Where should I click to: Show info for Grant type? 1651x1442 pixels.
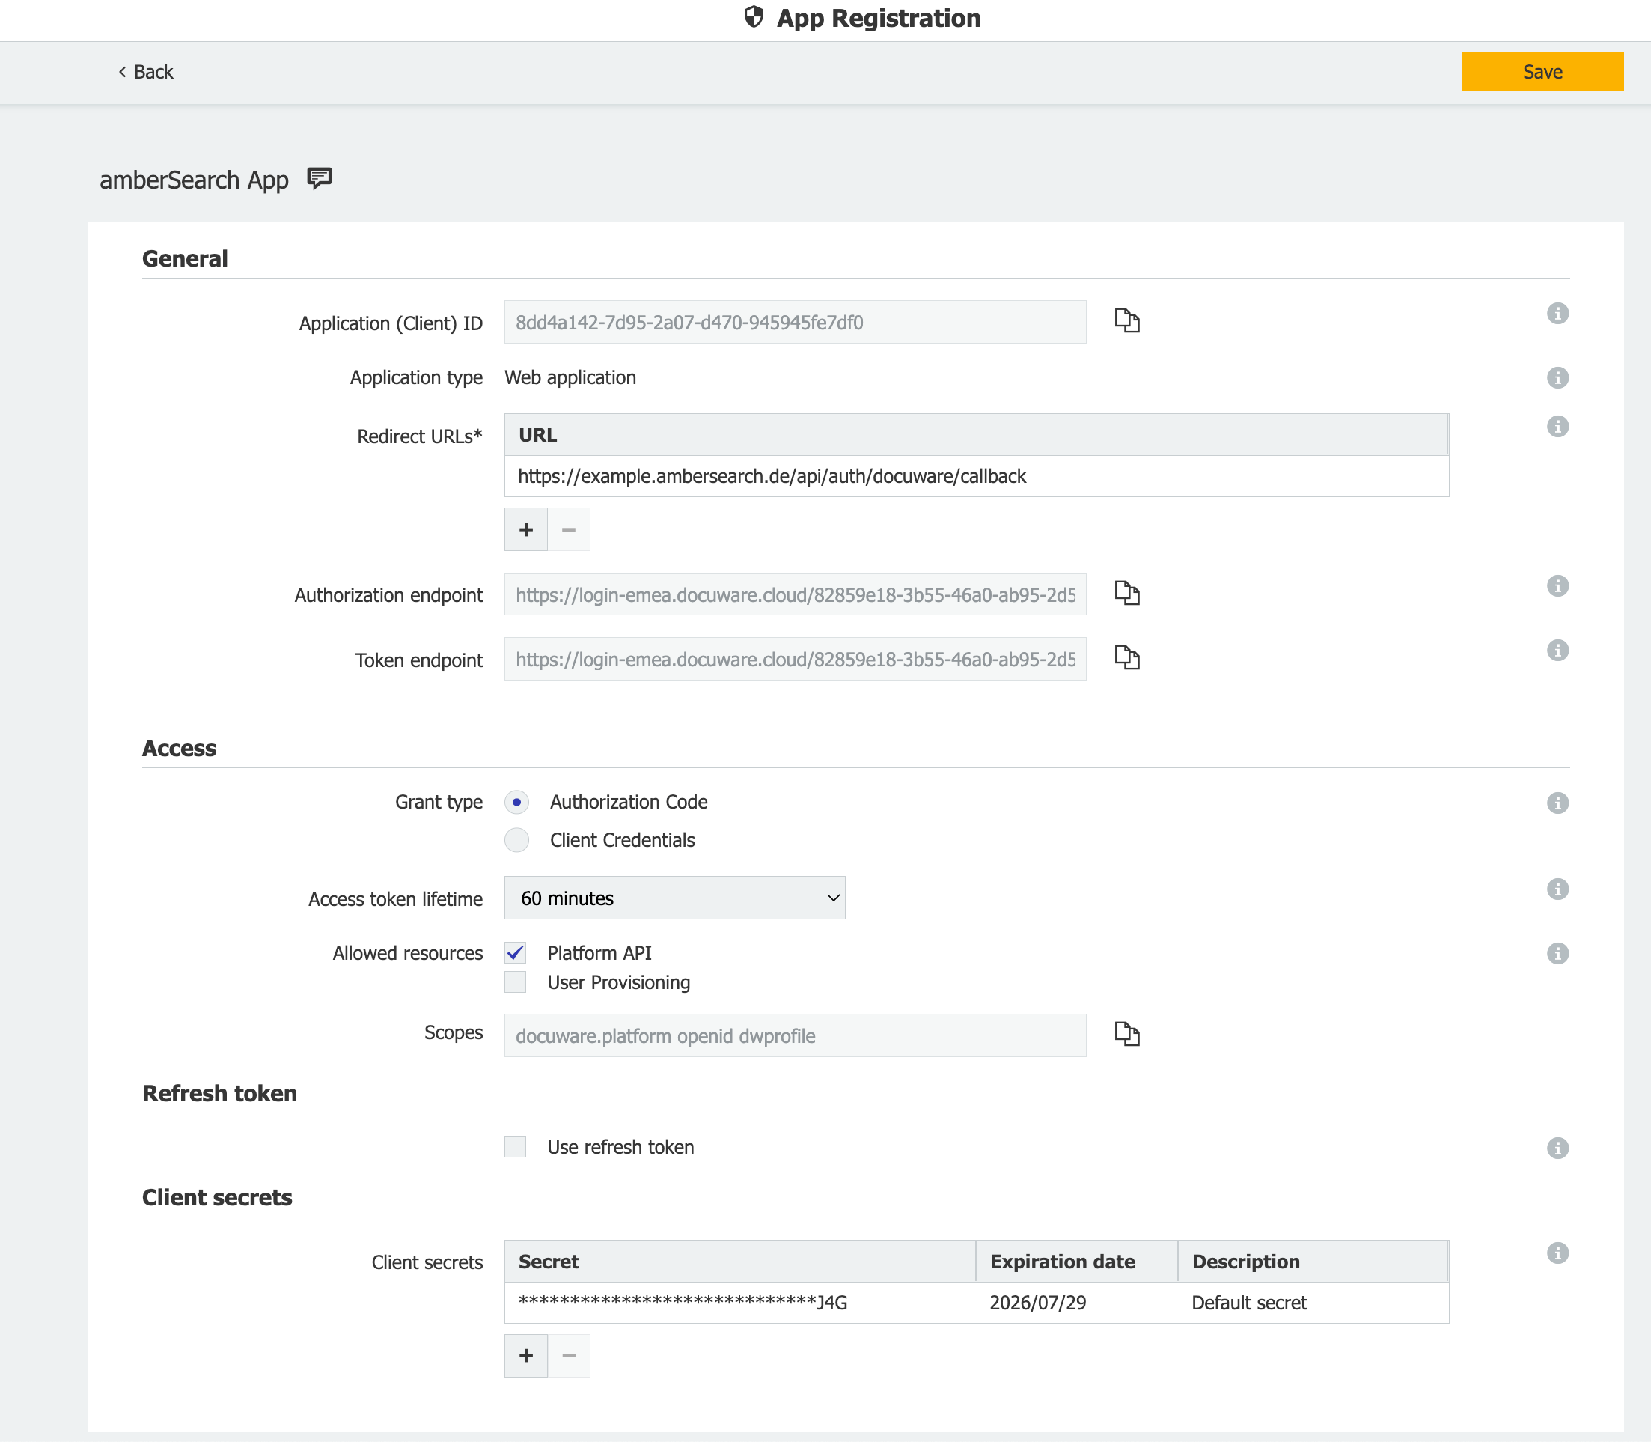coord(1557,803)
